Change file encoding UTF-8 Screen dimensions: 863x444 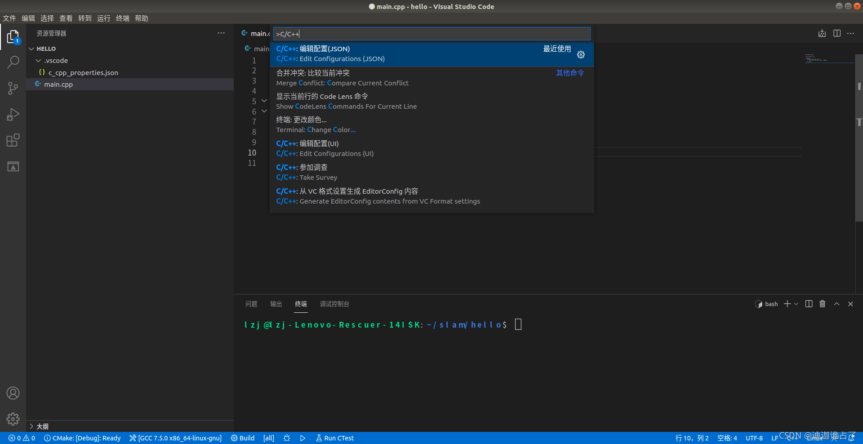tap(754, 438)
